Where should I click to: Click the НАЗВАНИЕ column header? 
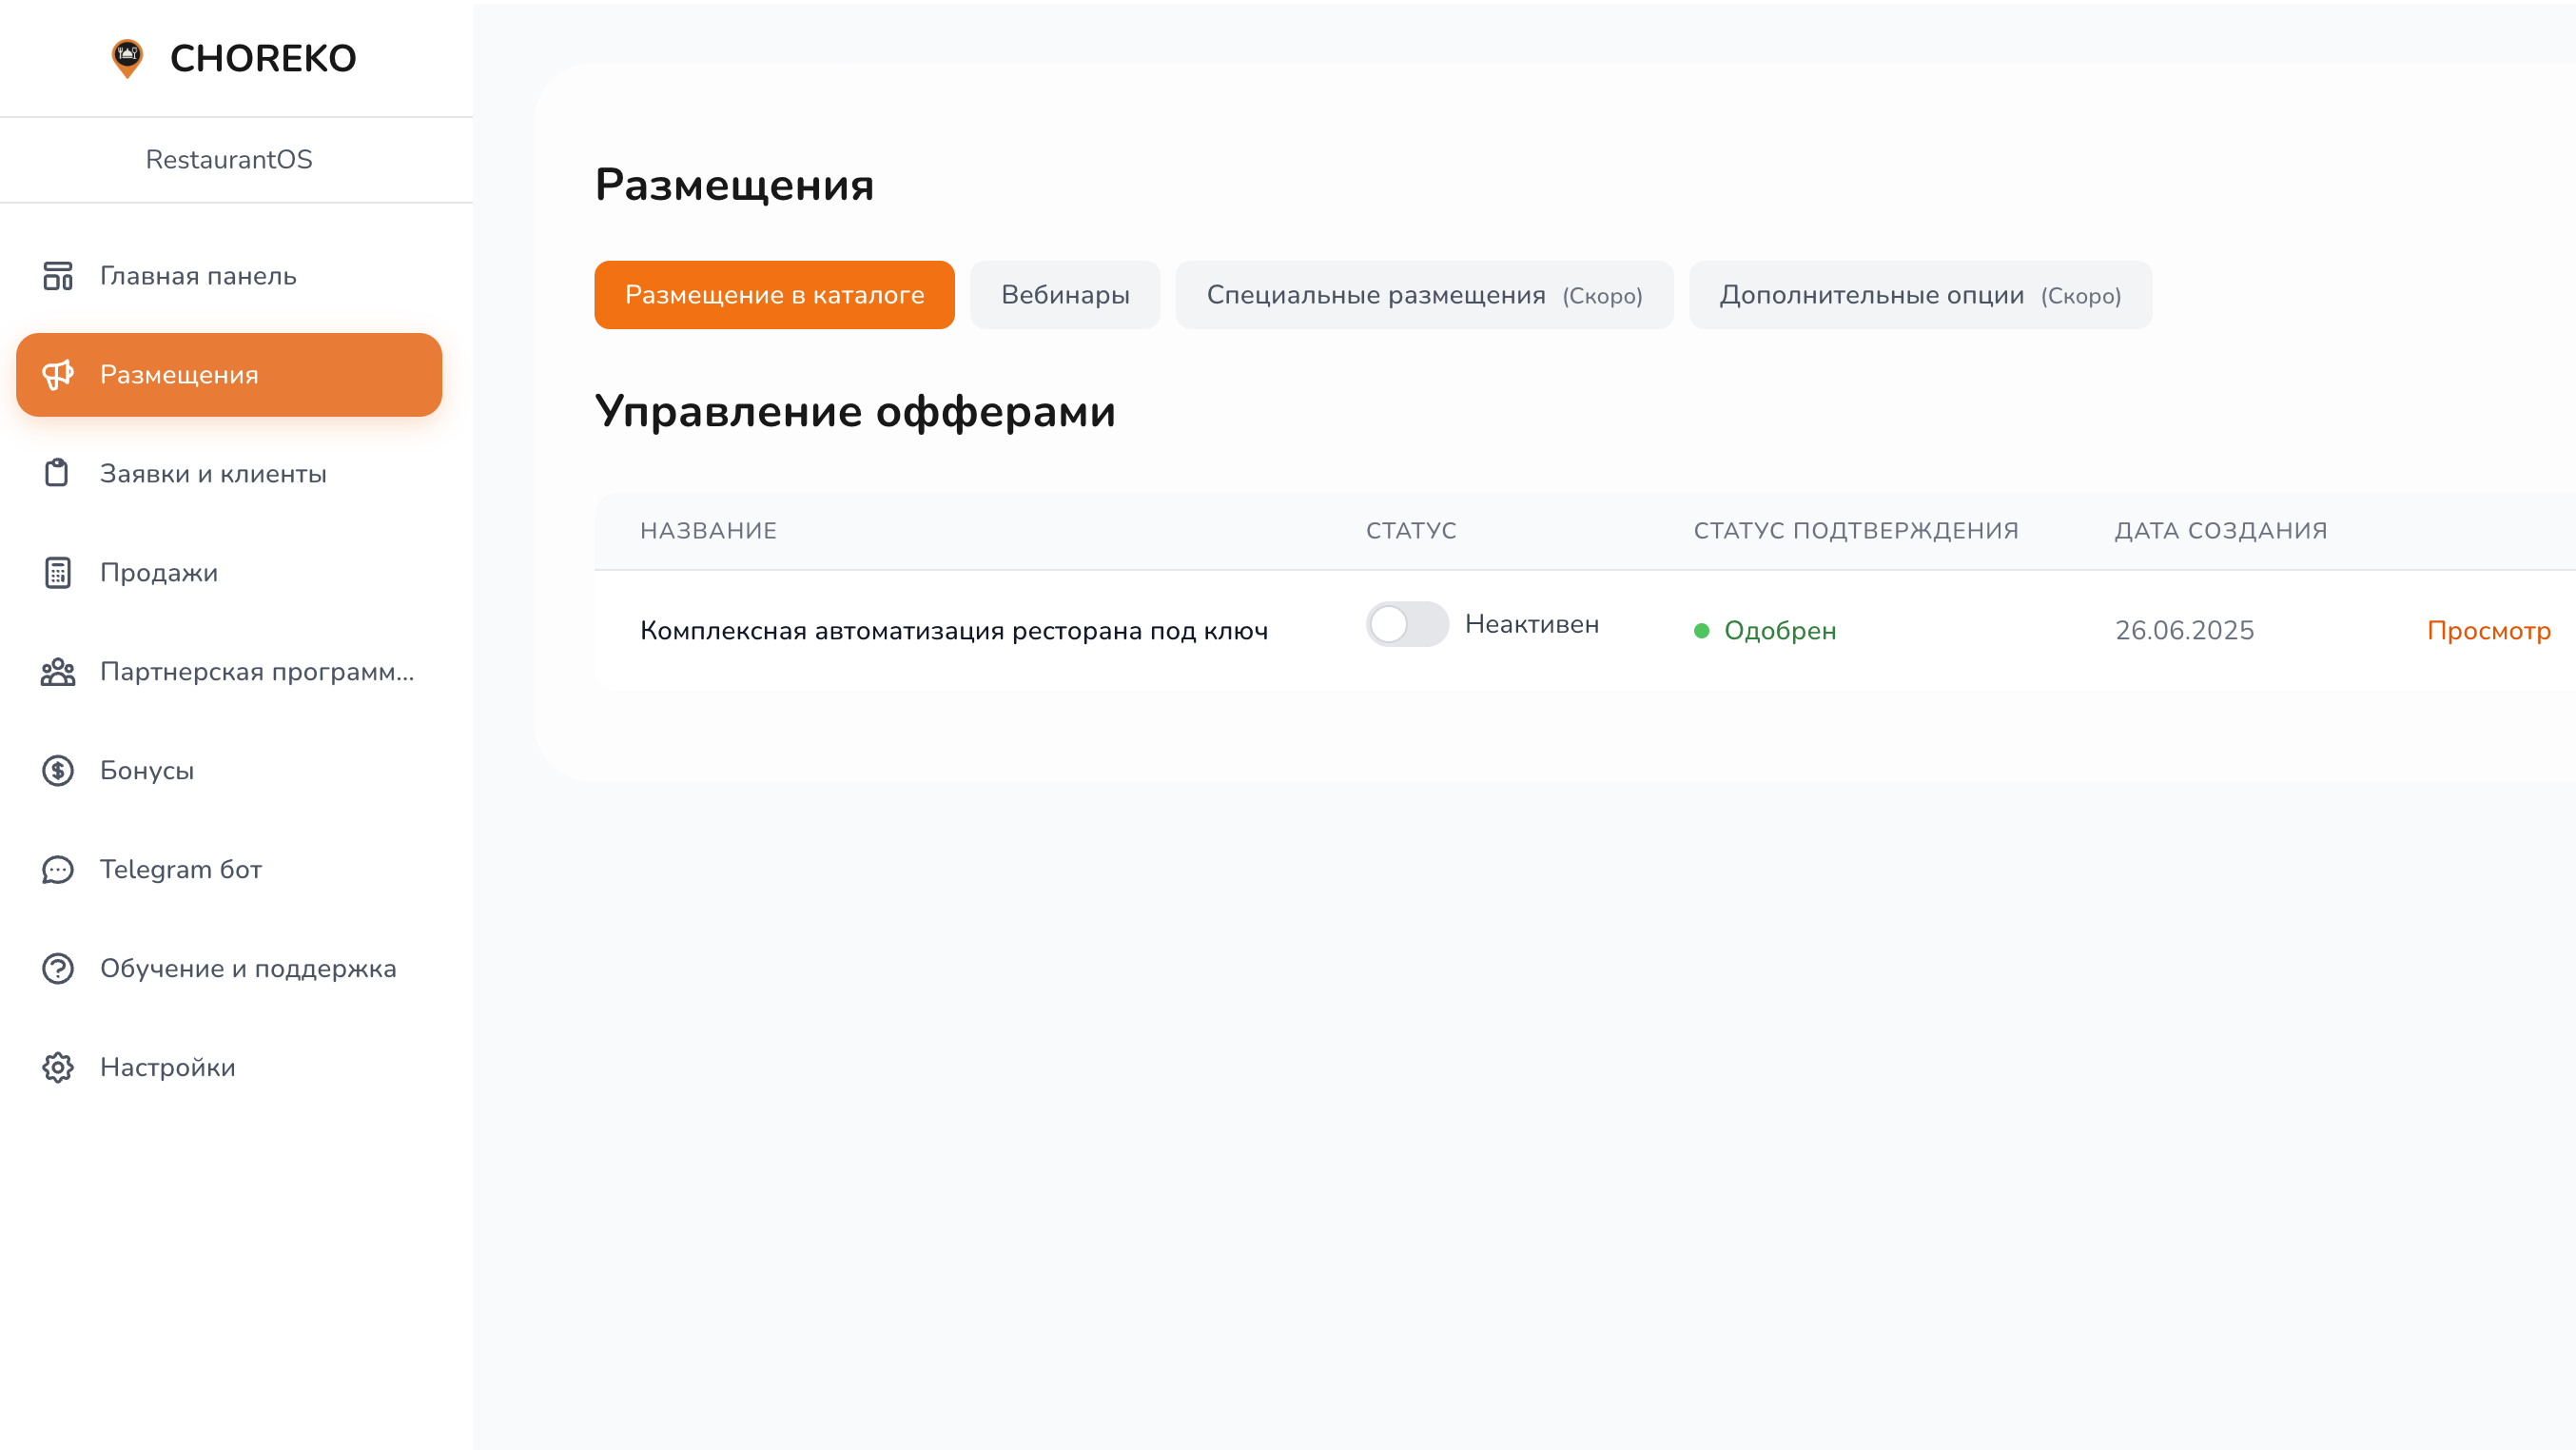tap(709, 530)
